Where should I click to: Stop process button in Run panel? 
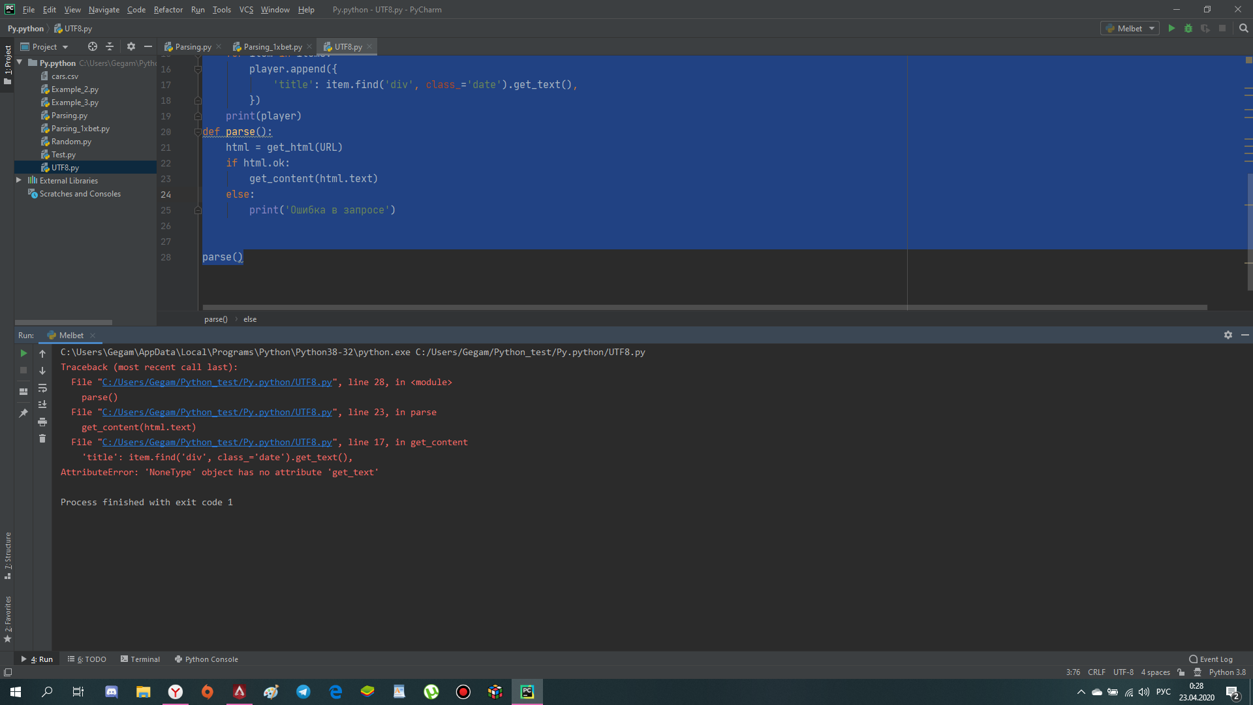[x=23, y=370]
